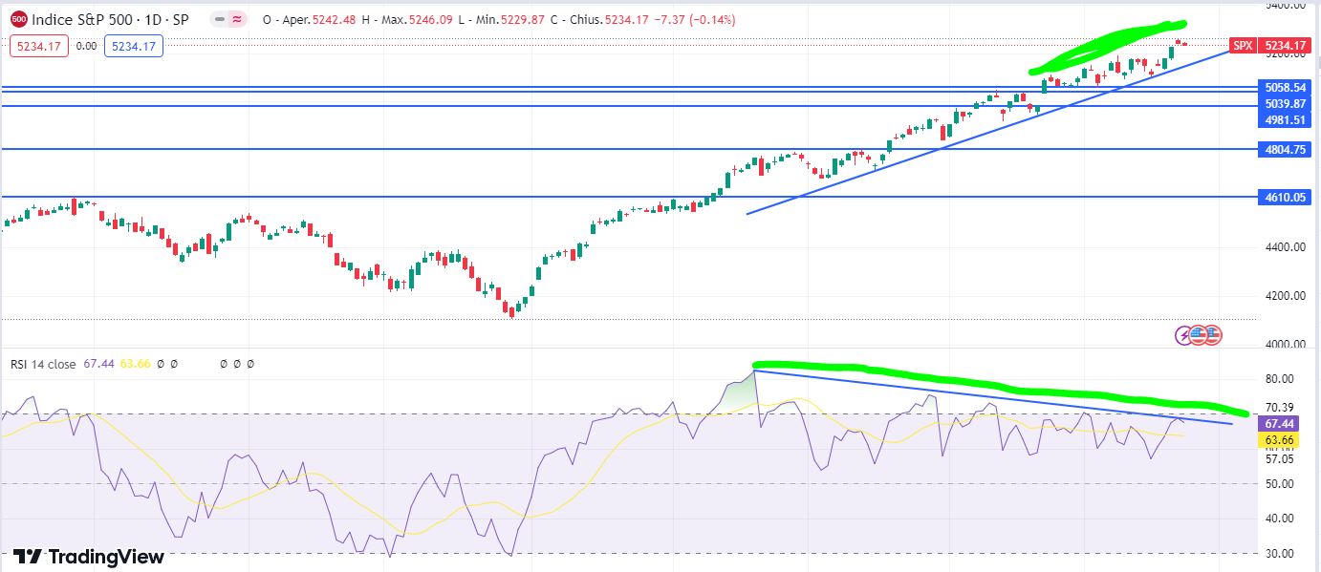Image resolution: width=1321 pixels, height=572 pixels.
Task: Select the 5058.54 horizontal line label
Action: click(1285, 86)
